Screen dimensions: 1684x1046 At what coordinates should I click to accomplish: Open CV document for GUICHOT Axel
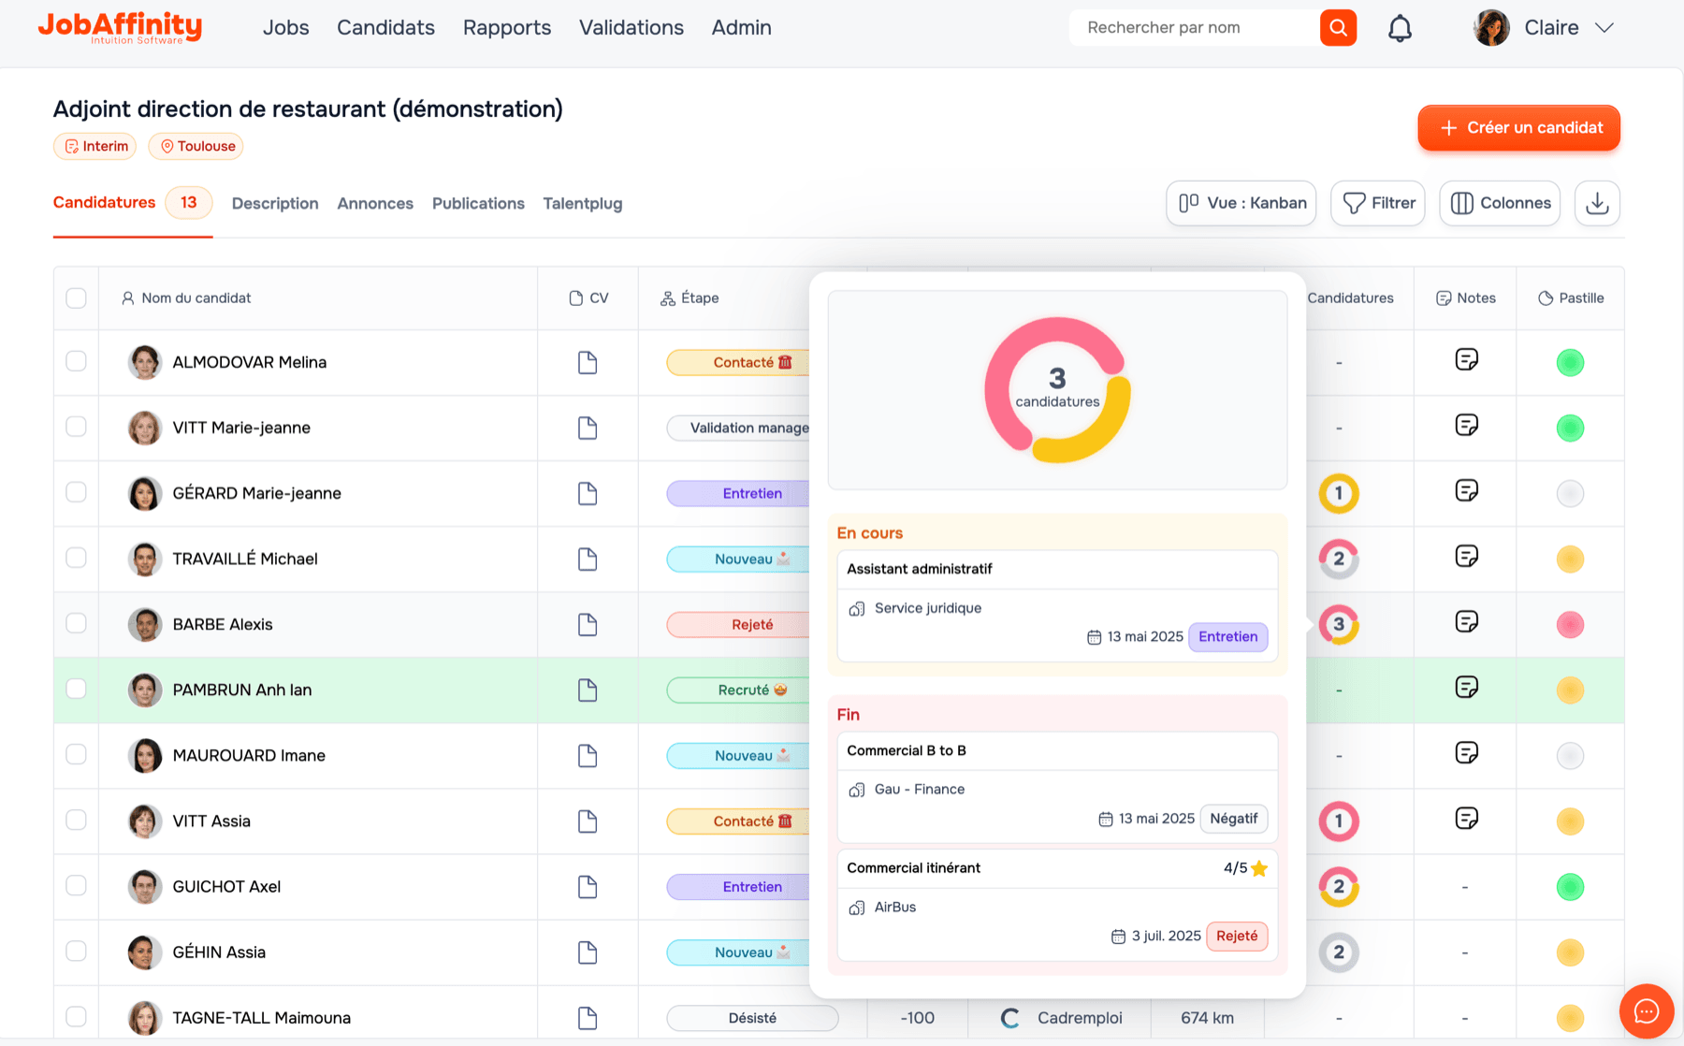click(x=588, y=886)
